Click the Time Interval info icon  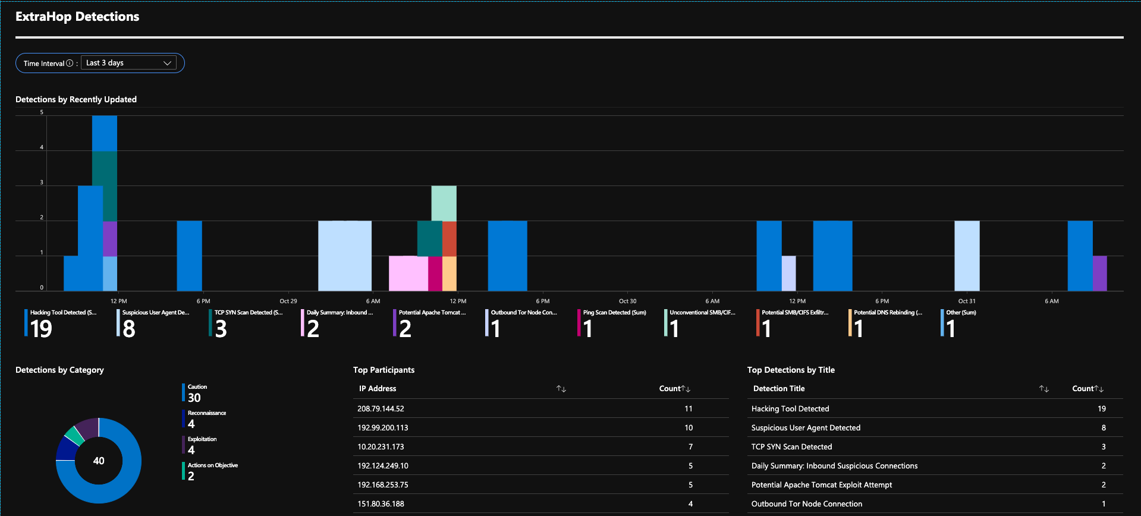coord(70,63)
